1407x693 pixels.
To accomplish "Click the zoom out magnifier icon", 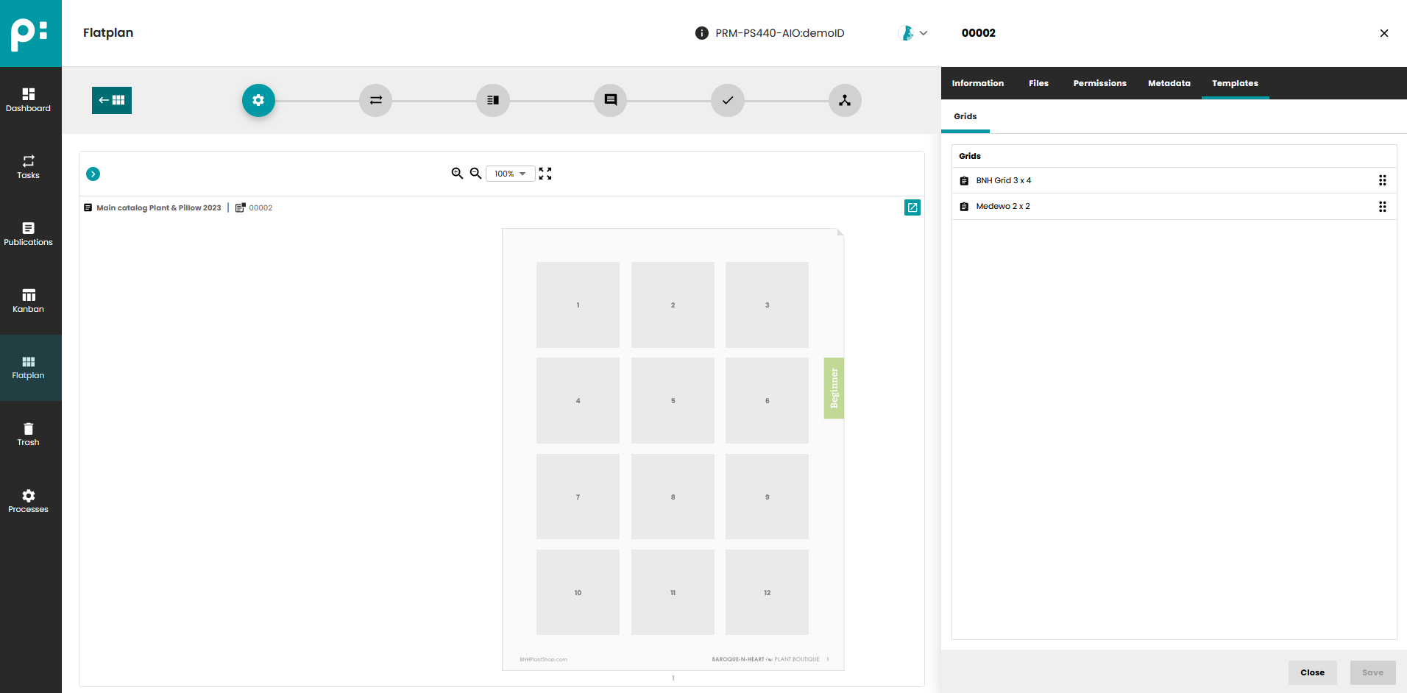I will click(475, 174).
